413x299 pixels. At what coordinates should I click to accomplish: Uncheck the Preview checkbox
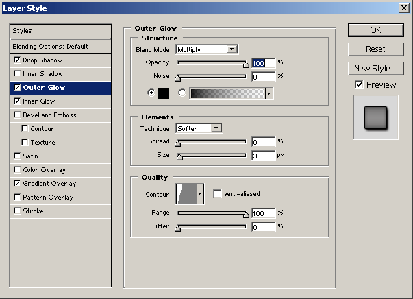pyautogui.click(x=359, y=84)
